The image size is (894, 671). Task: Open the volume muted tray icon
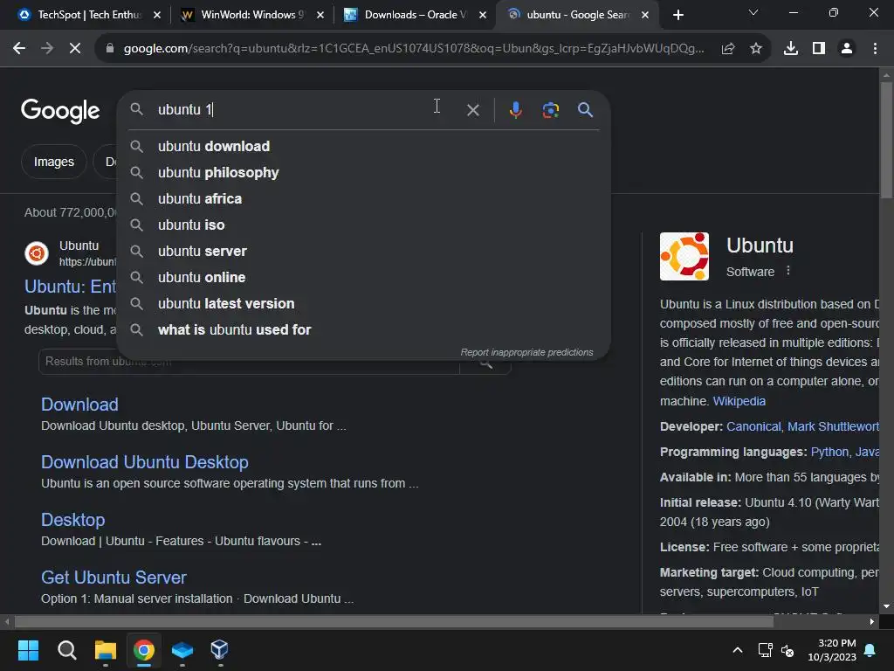(787, 650)
